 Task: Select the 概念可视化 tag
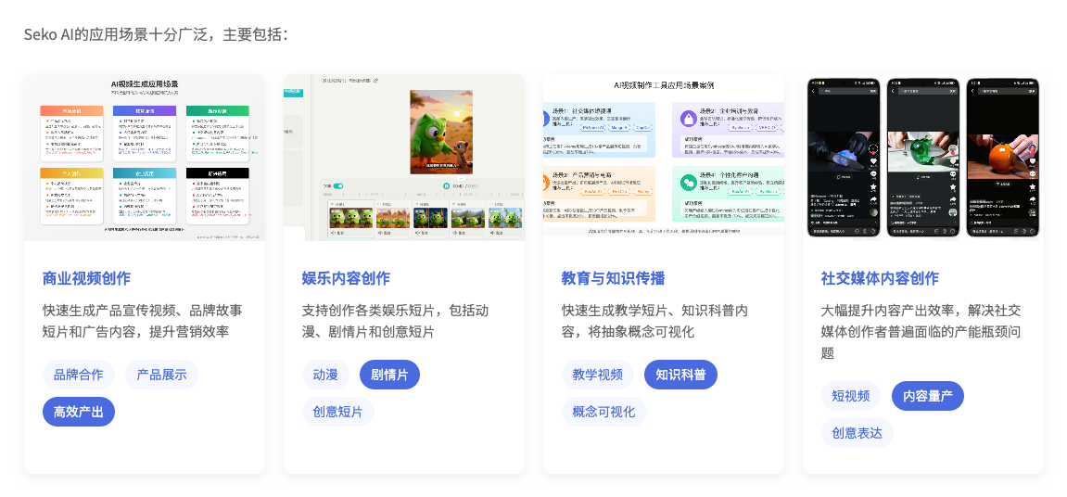(x=604, y=412)
